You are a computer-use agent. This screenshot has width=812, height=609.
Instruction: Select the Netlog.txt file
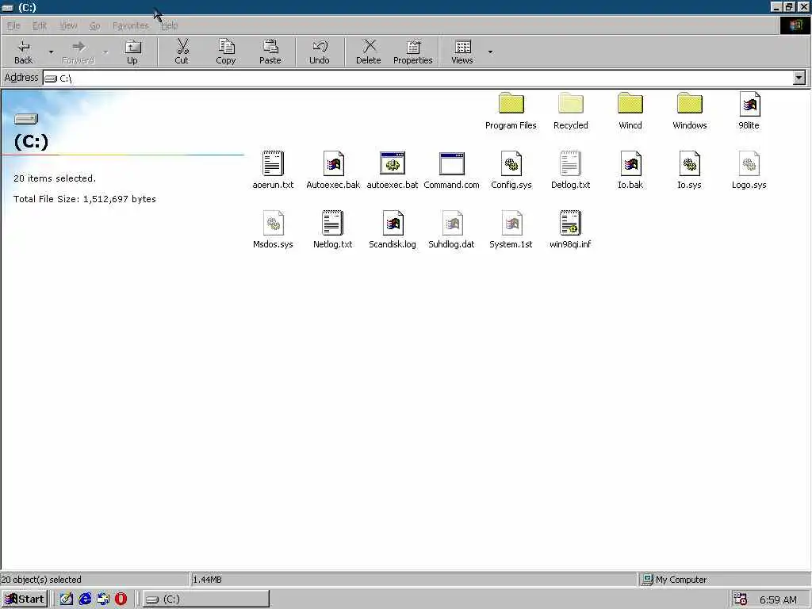pyautogui.click(x=332, y=230)
